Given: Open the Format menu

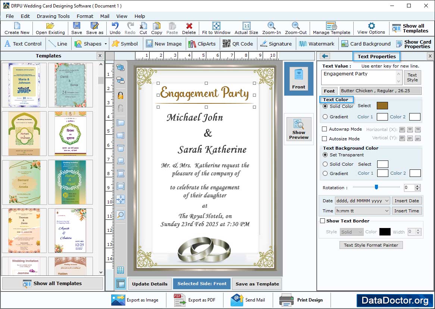Looking at the screenshot, I should pos(85,16).
